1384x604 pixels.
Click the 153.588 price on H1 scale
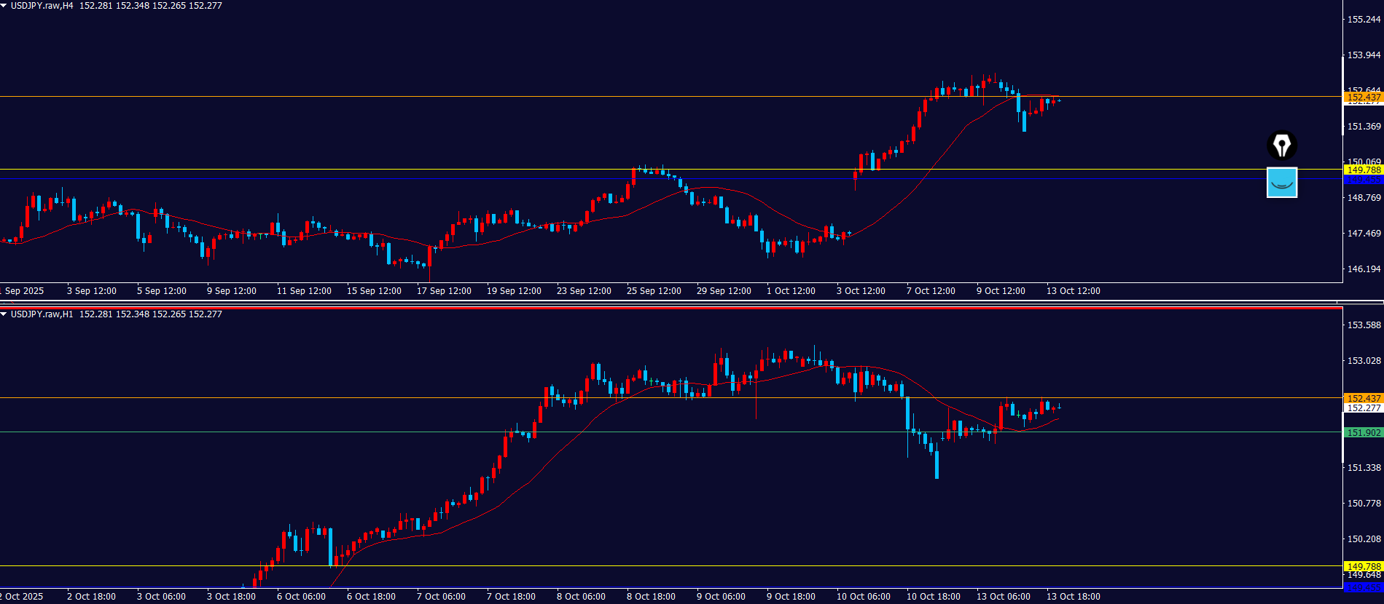(1364, 325)
